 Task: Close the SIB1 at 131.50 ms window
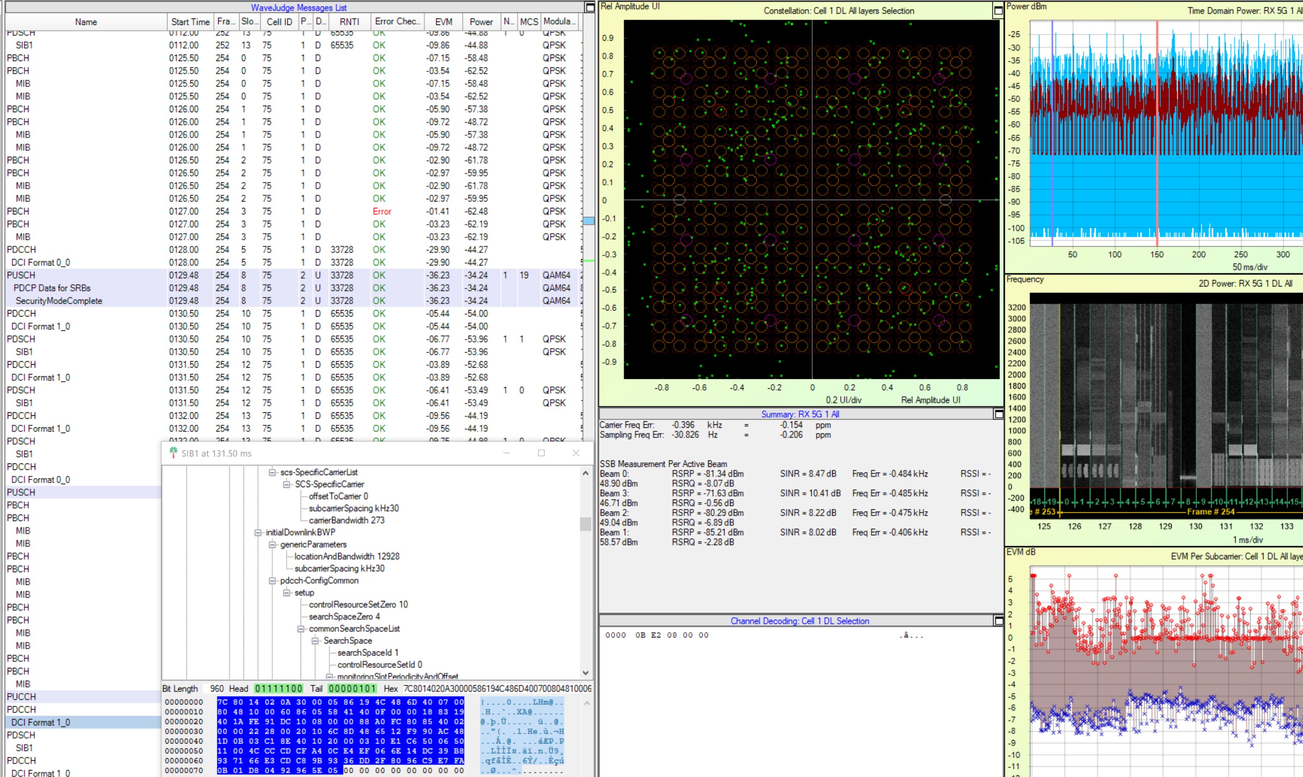click(x=576, y=453)
